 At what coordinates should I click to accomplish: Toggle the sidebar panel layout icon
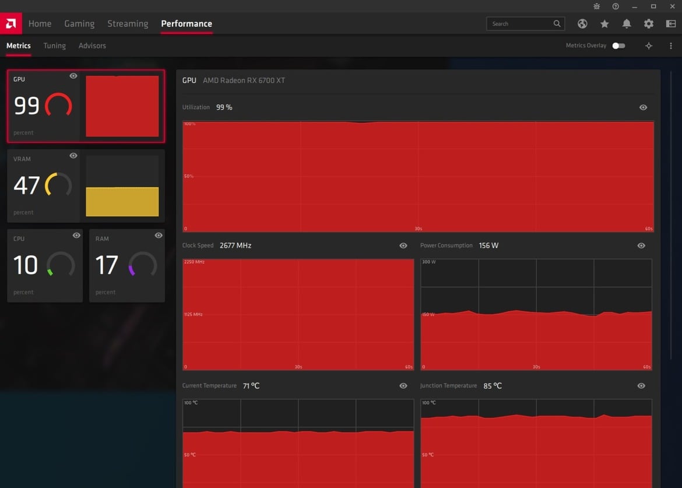(x=671, y=24)
